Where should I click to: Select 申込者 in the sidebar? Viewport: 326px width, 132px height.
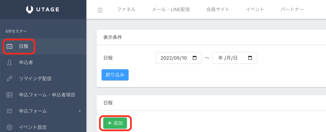pos(26,62)
